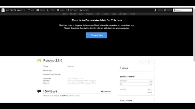Click the BOOKS label in the top navigation

click(43, 10)
